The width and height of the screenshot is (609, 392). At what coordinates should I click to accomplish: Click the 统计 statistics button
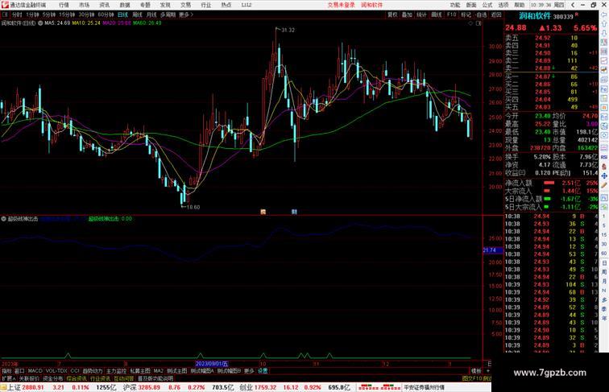(x=421, y=14)
